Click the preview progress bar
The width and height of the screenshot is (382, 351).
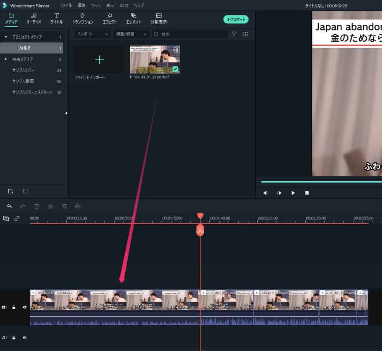point(321,182)
